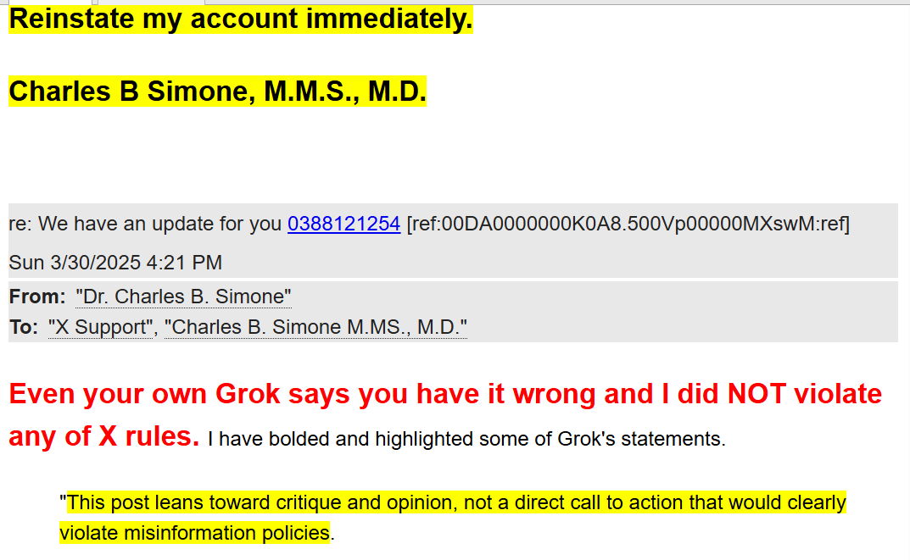
Task: Click the word "NOT" in the red heading
Action: point(756,394)
